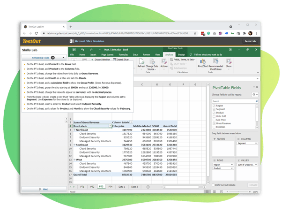The image size is (281, 213).
Task: Open the Page Layout ribbon tab
Action: click(x=107, y=54)
